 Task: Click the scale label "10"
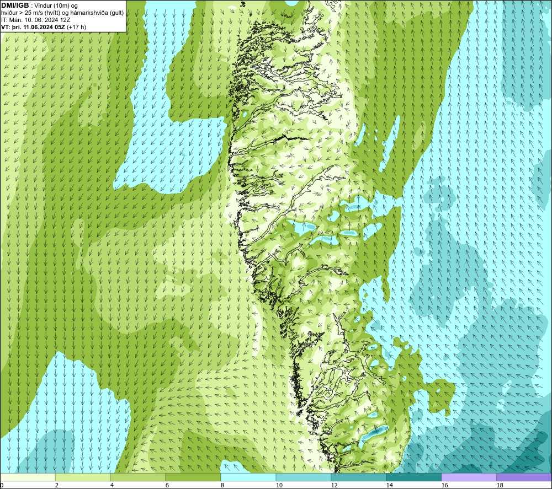click(x=279, y=485)
